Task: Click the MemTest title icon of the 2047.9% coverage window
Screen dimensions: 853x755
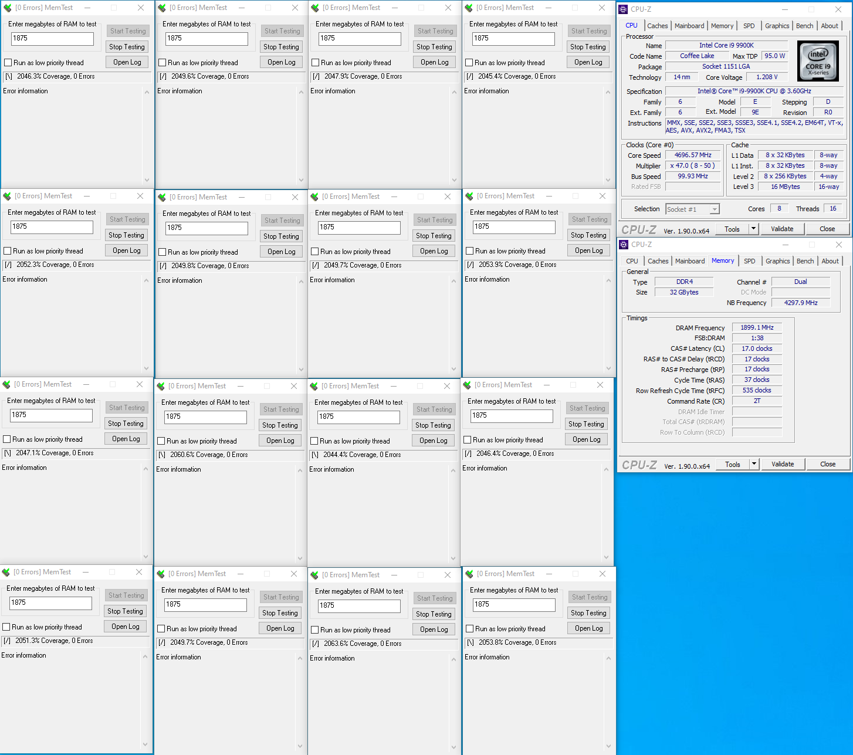Action: (x=315, y=8)
